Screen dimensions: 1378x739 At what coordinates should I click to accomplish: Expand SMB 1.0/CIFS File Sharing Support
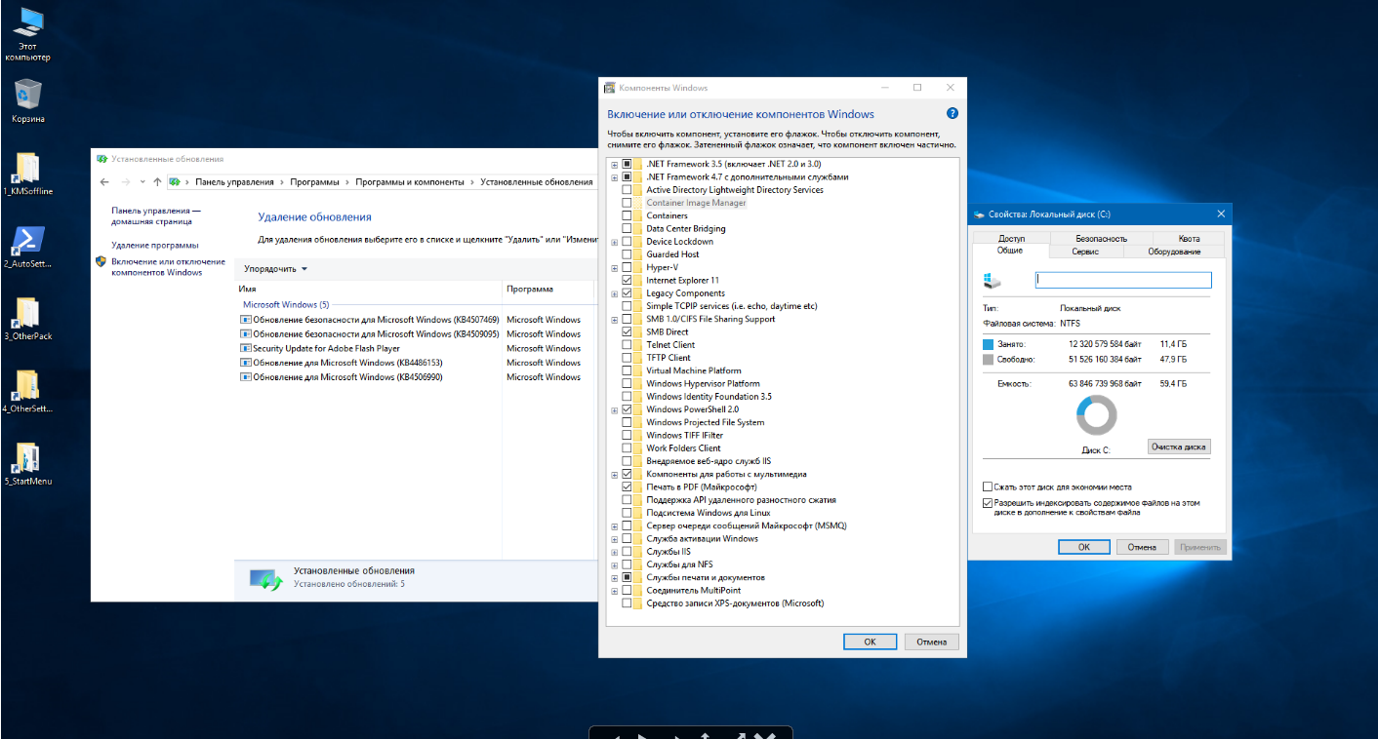tap(615, 319)
